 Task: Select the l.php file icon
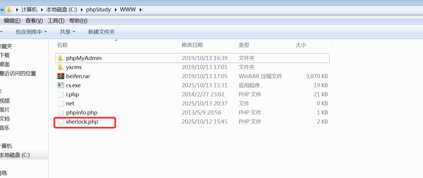(61, 94)
